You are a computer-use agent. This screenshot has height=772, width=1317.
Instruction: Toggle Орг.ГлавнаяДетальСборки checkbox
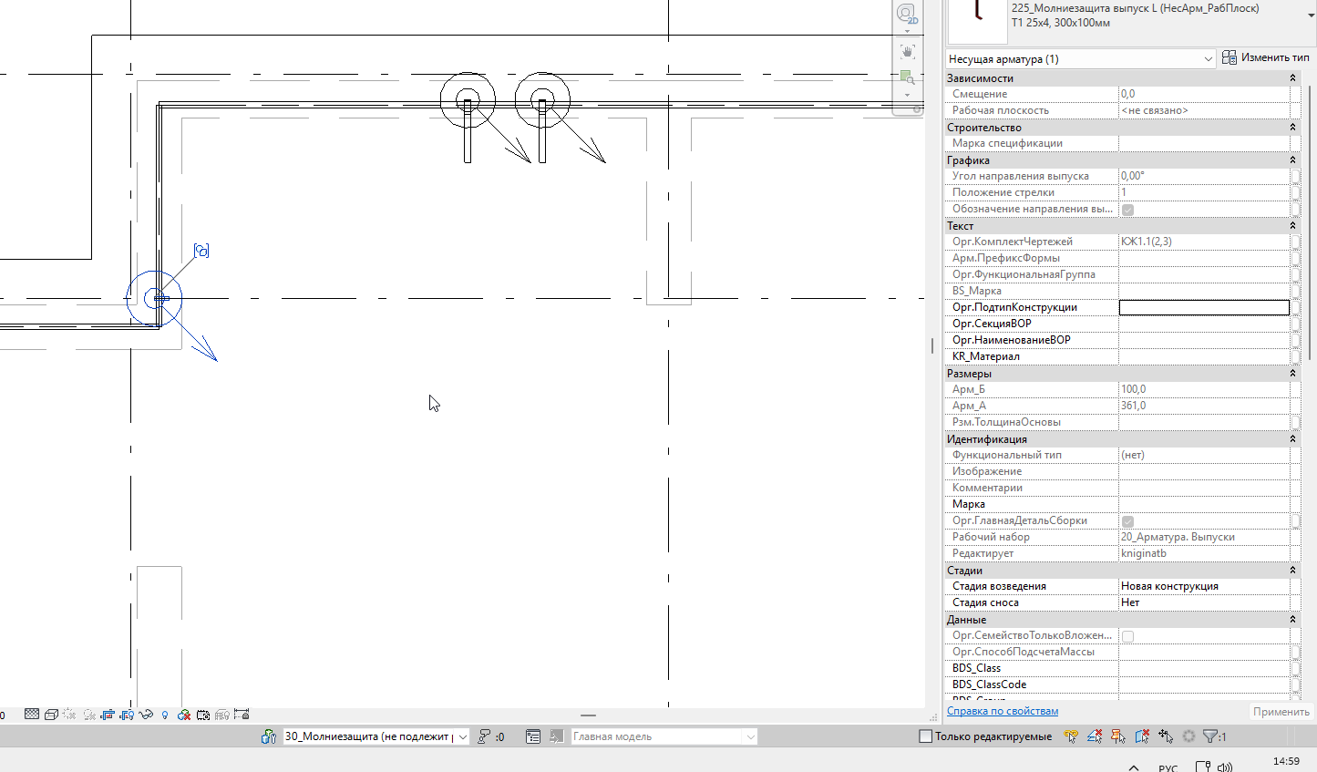point(1127,521)
